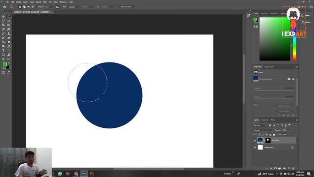Hide the Color Fill 1 layer
Viewport: 314px width, 177px height.
(255, 141)
